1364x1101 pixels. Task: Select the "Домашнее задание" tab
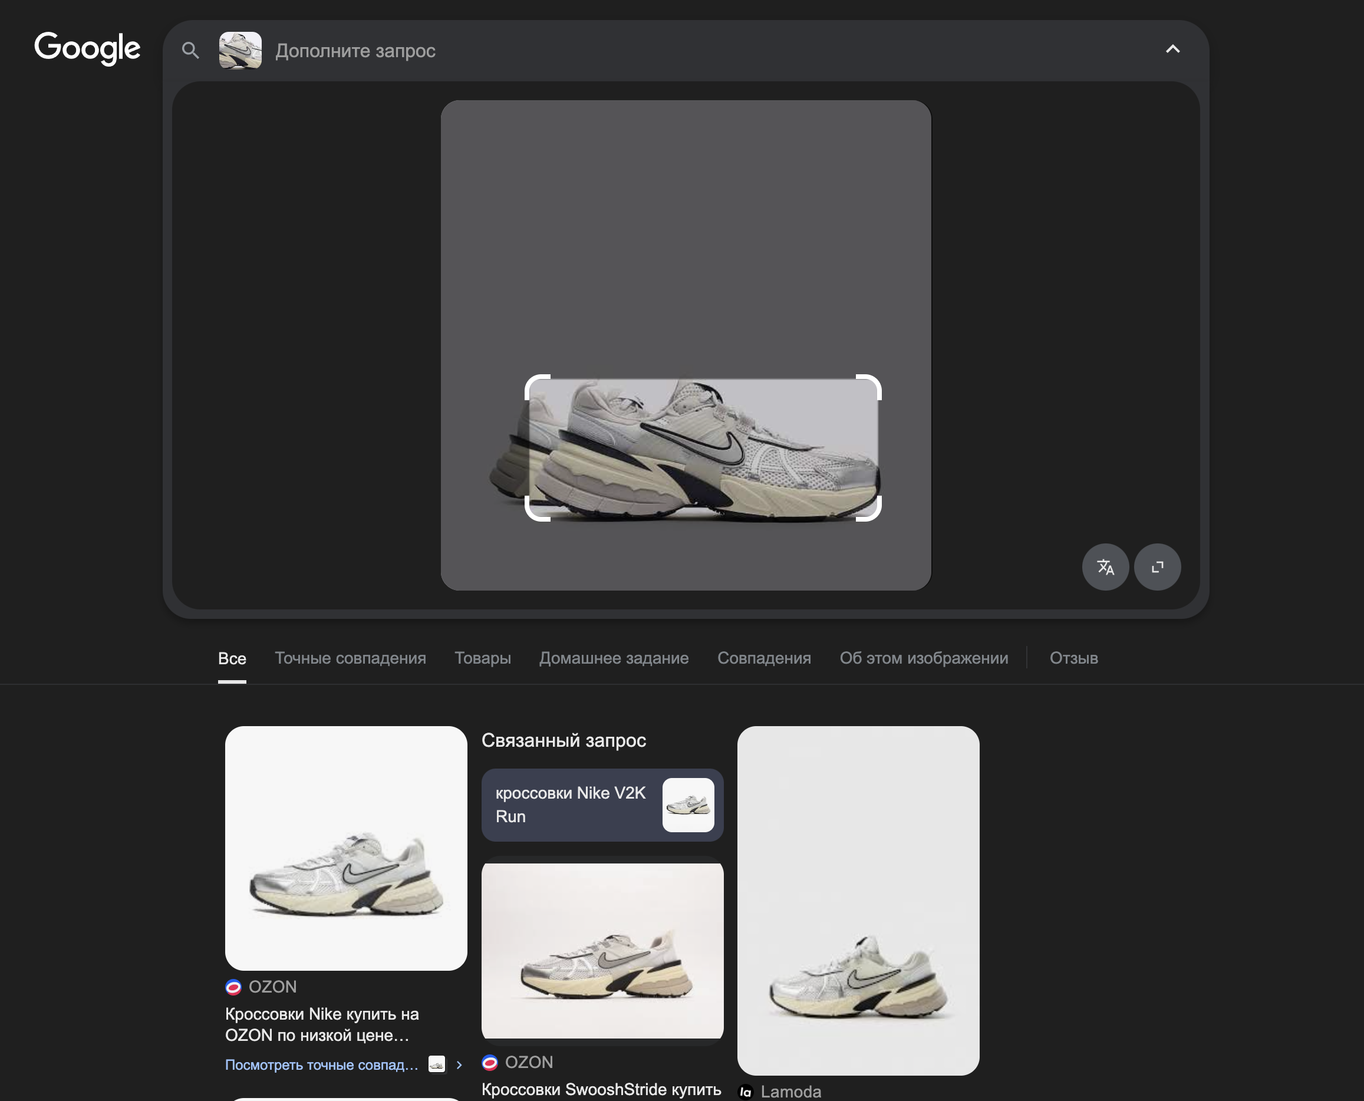pyautogui.click(x=614, y=658)
